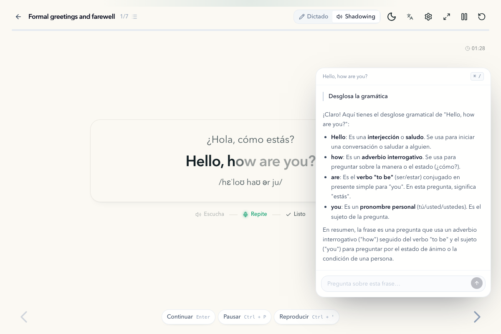Image resolution: width=501 pixels, height=334 pixels.
Task: Select the Escucha step
Action: (210, 214)
